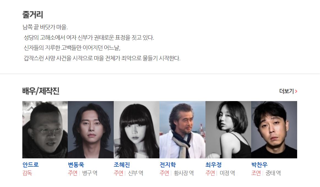The height and width of the screenshot is (187, 320).
Task: Click the name link 변동욱
Action: coord(76,164)
